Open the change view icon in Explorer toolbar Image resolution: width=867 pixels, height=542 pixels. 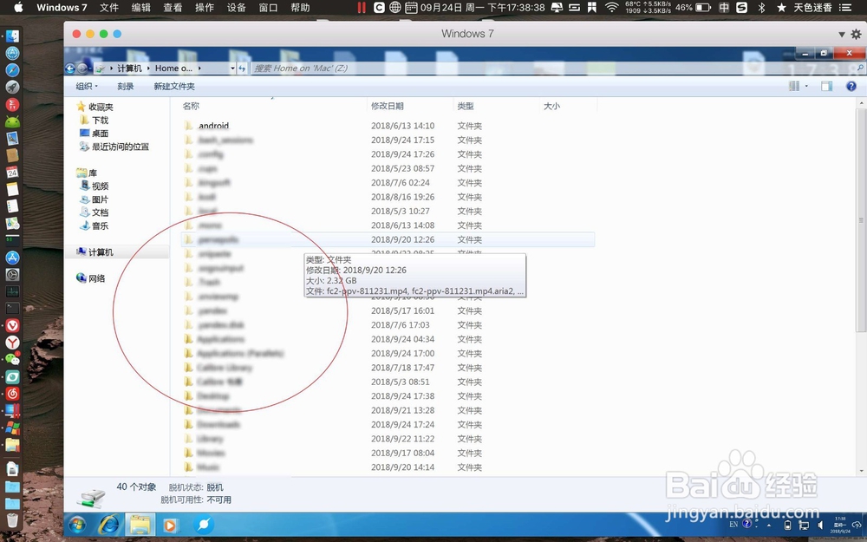(794, 86)
